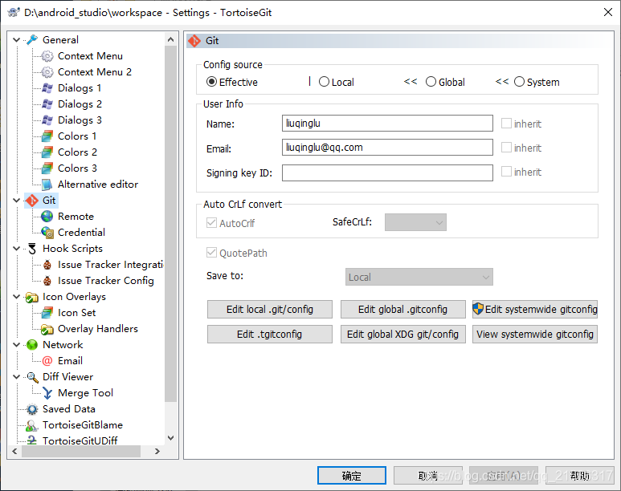Click the Icon Overlays folder icon
This screenshot has width=621, height=491.
32,297
